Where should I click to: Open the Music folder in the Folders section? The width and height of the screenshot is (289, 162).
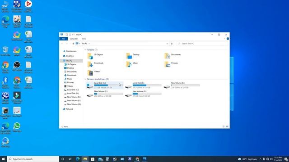click(132, 64)
